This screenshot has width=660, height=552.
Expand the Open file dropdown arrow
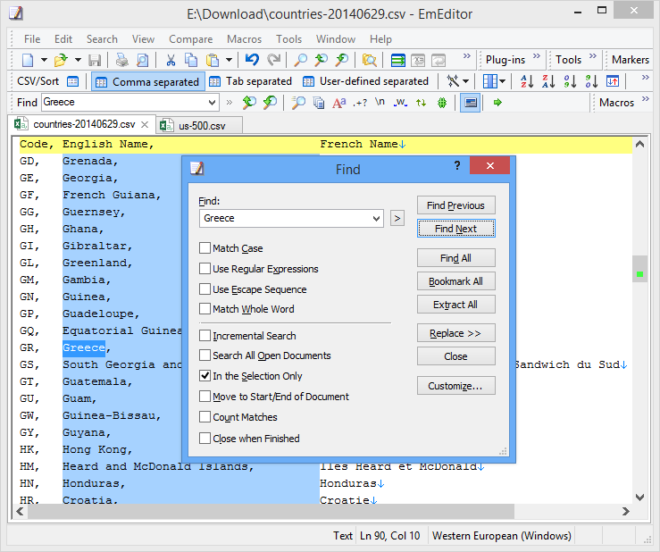point(78,60)
